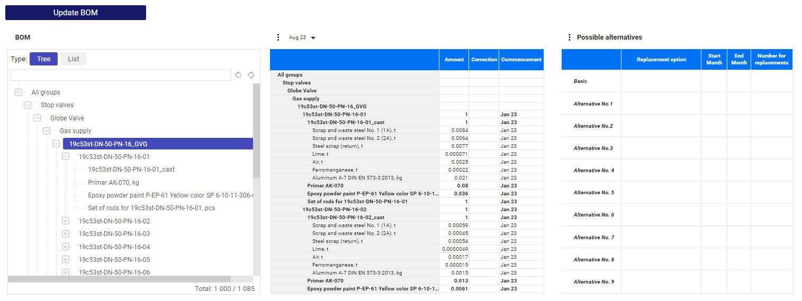The height and width of the screenshot is (301, 802).
Task: Click the Replacement option column header
Action: 661,60
